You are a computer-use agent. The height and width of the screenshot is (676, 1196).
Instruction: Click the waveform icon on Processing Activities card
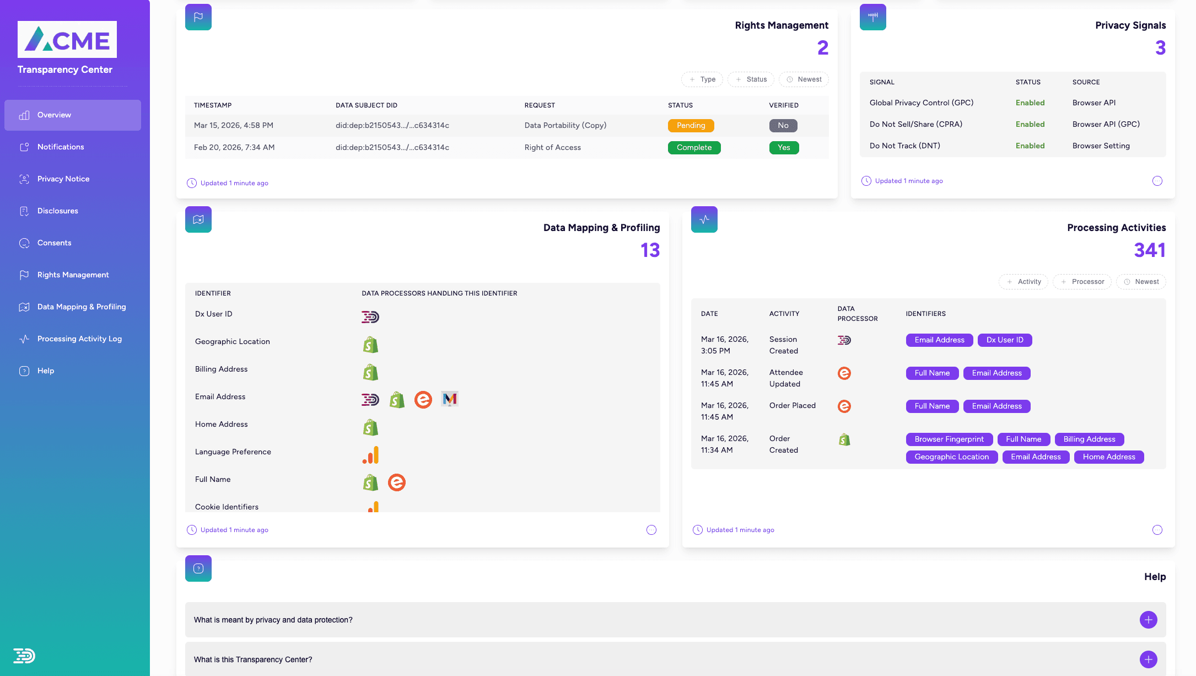pyautogui.click(x=704, y=219)
